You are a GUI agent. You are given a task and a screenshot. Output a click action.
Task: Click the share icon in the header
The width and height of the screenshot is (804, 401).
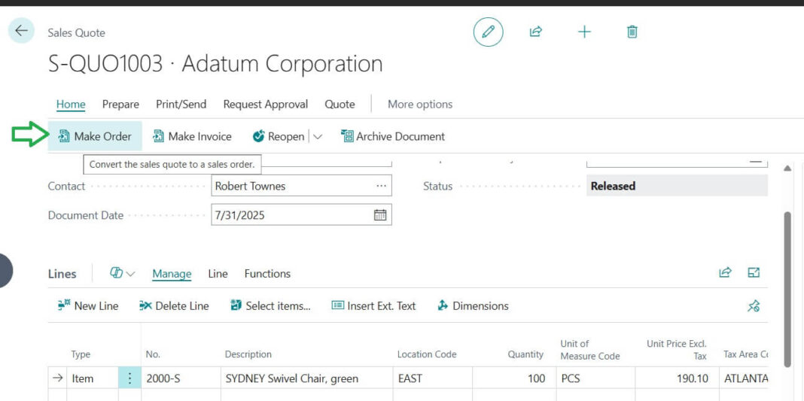pos(535,32)
